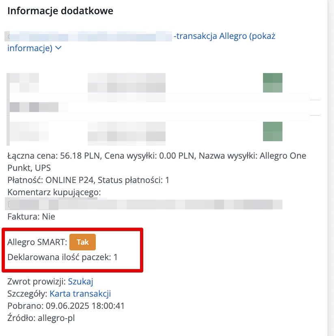Click the orange "Tak" Allegro SMART badge

pos(82,242)
